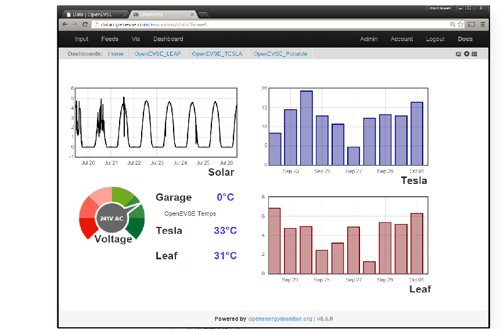The width and height of the screenshot is (504, 329).
Task: Open the openenergymonitor.org footer link
Action: click(280, 319)
